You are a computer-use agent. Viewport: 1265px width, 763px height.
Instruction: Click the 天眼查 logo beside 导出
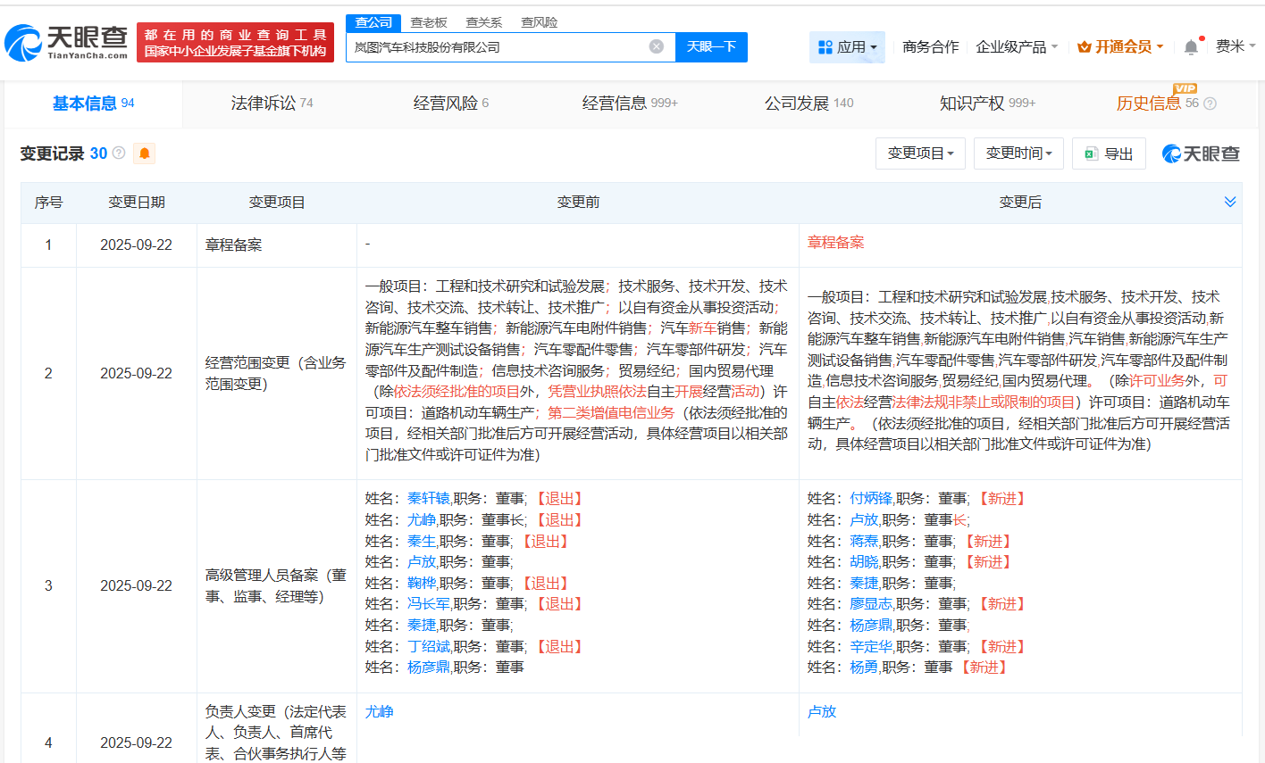[1201, 153]
